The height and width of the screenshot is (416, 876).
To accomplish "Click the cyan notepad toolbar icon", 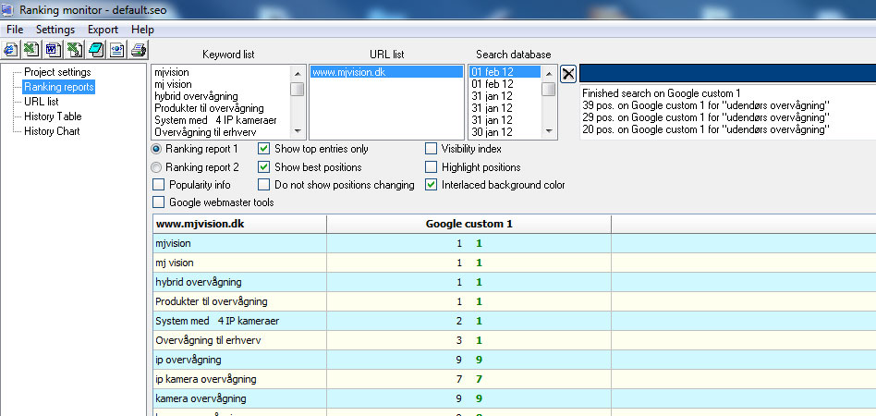I will pyautogui.click(x=95, y=50).
